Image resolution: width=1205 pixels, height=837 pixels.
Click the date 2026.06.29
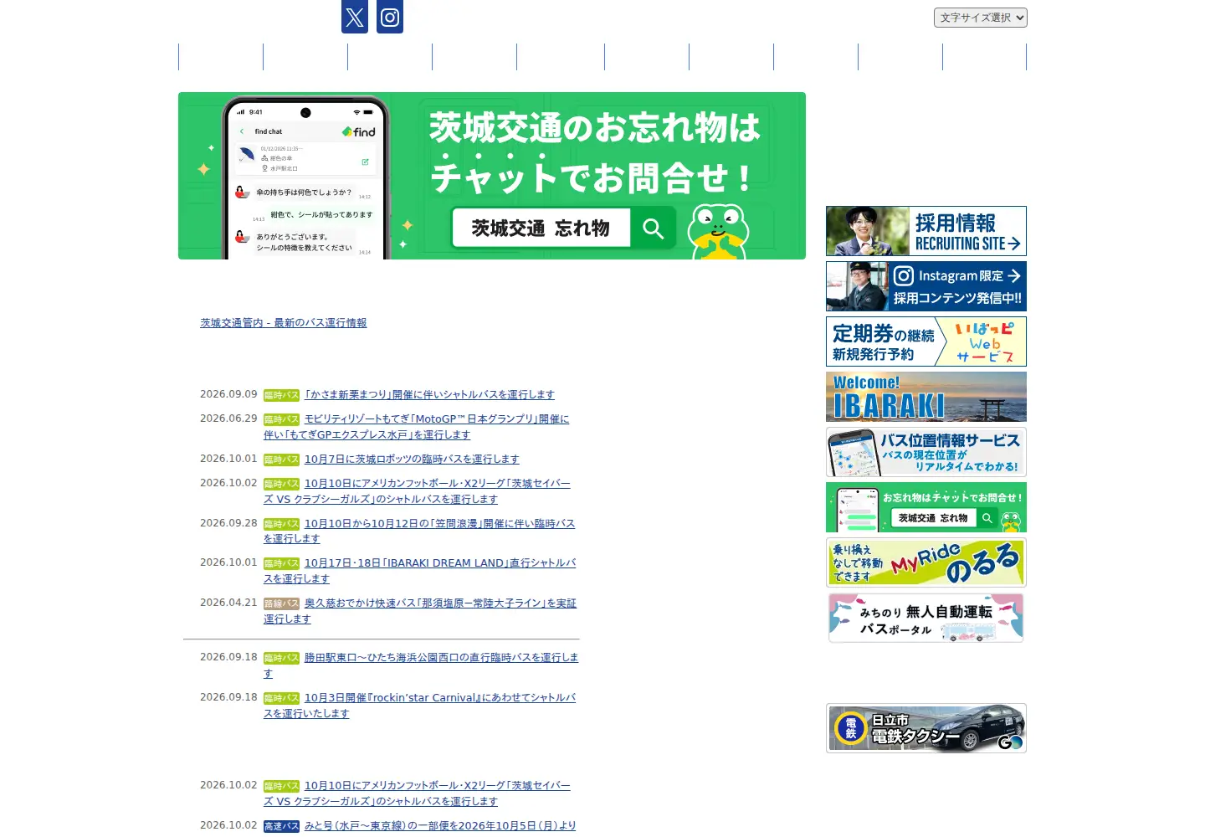pos(228,418)
